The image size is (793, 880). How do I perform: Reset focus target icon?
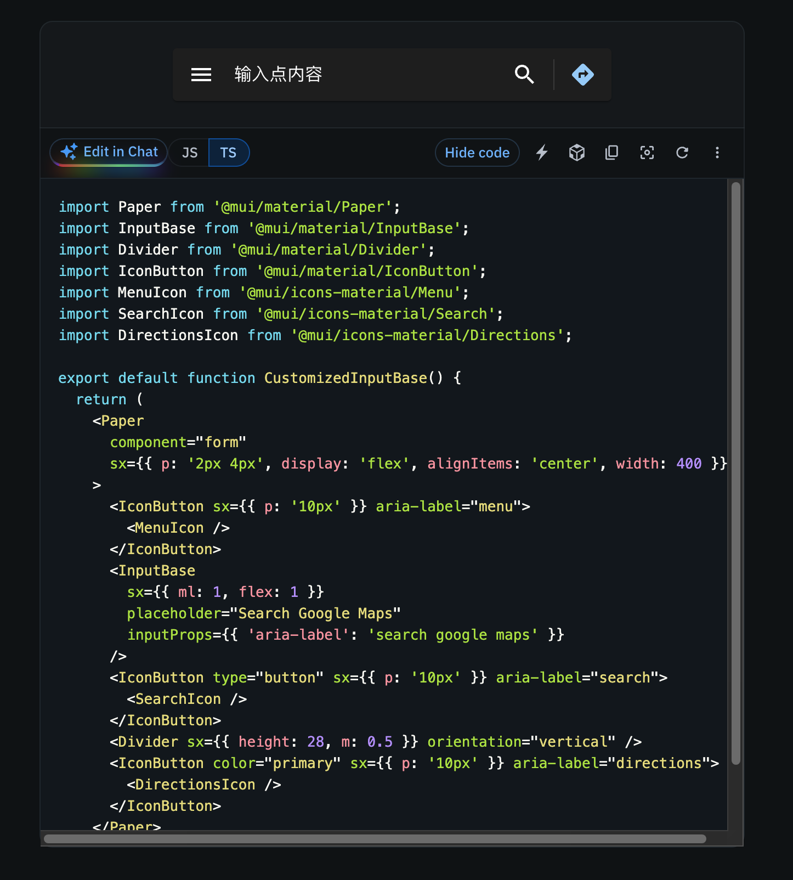pyautogui.click(x=647, y=153)
